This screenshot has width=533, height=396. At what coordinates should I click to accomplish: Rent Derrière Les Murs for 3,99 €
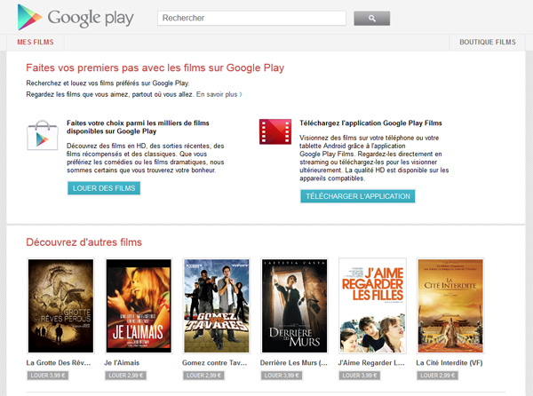click(x=282, y=376)
